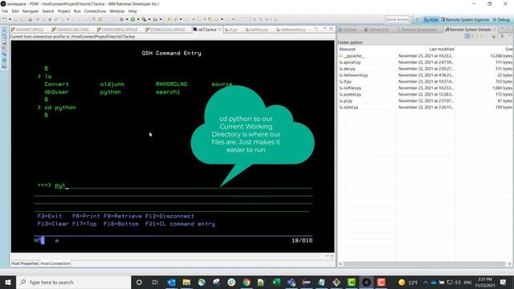This screenshot has height=289, width=514.
Task: Open Cortana from the taskbar
Action: tap(139, 282)
